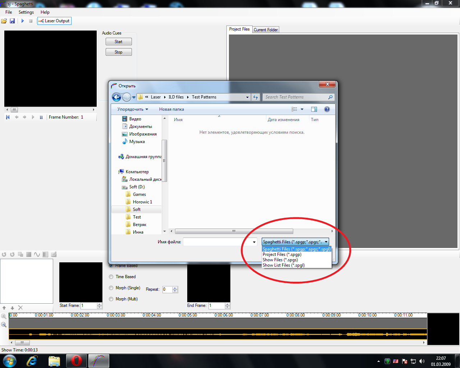Click the Search Test Patterns field

(299, 97)
